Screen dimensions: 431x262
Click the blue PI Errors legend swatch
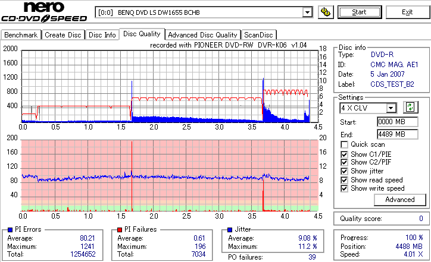[10, 230]
